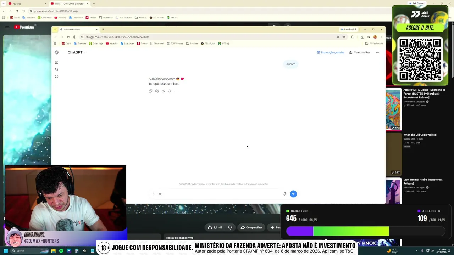Screen dimensions: 454x255
Task: Open the conversation options three-dot menu
Action: pos(378,52)
